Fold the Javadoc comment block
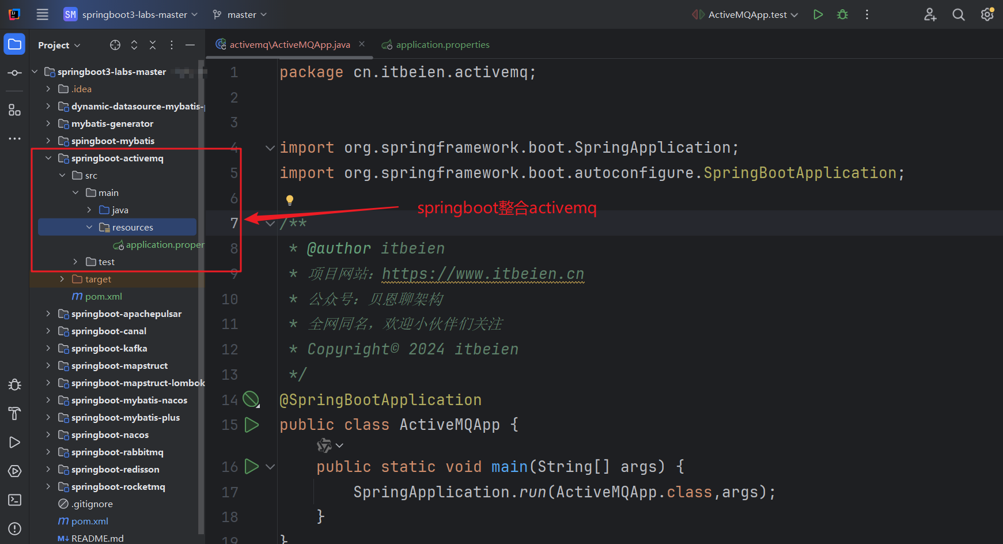This screenshot has width=1003, height=544. click(x=270, y=224)
